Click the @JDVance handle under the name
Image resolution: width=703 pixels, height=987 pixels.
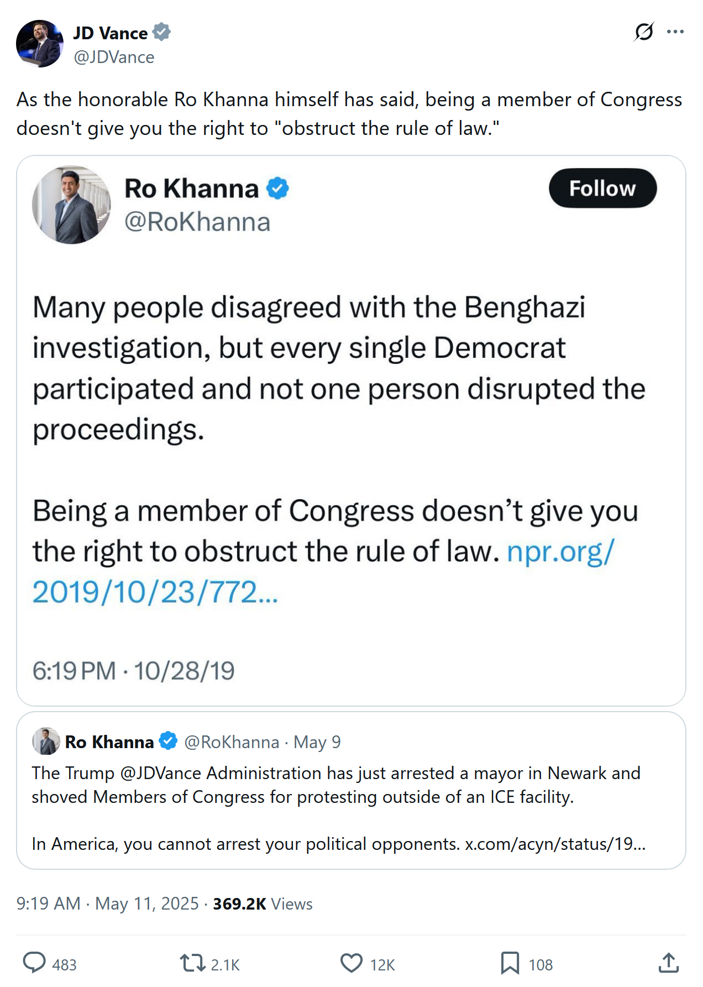114,57
